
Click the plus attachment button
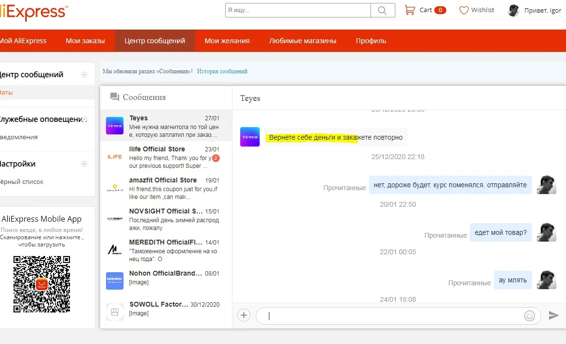[x=244, y=315]
